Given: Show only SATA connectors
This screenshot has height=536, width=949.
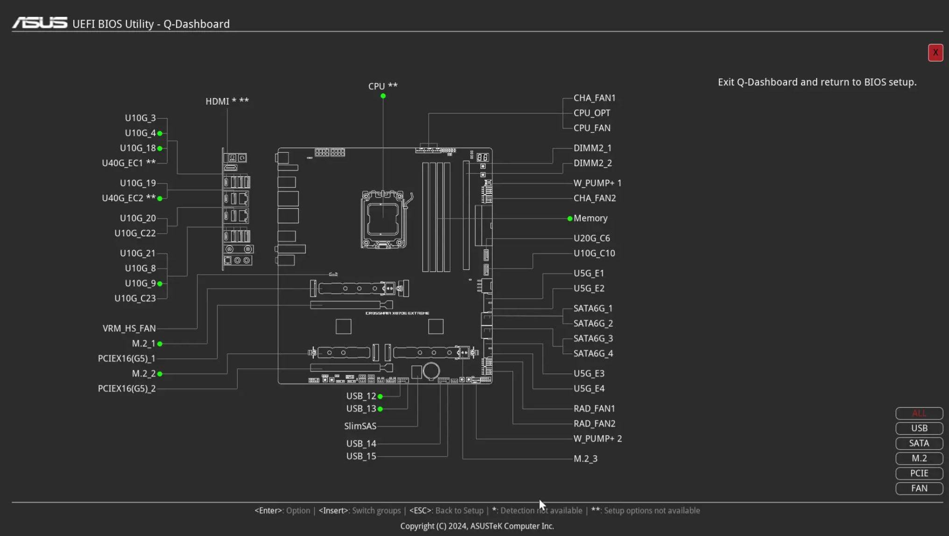Looking at the screenshot, I should [919, 443].
